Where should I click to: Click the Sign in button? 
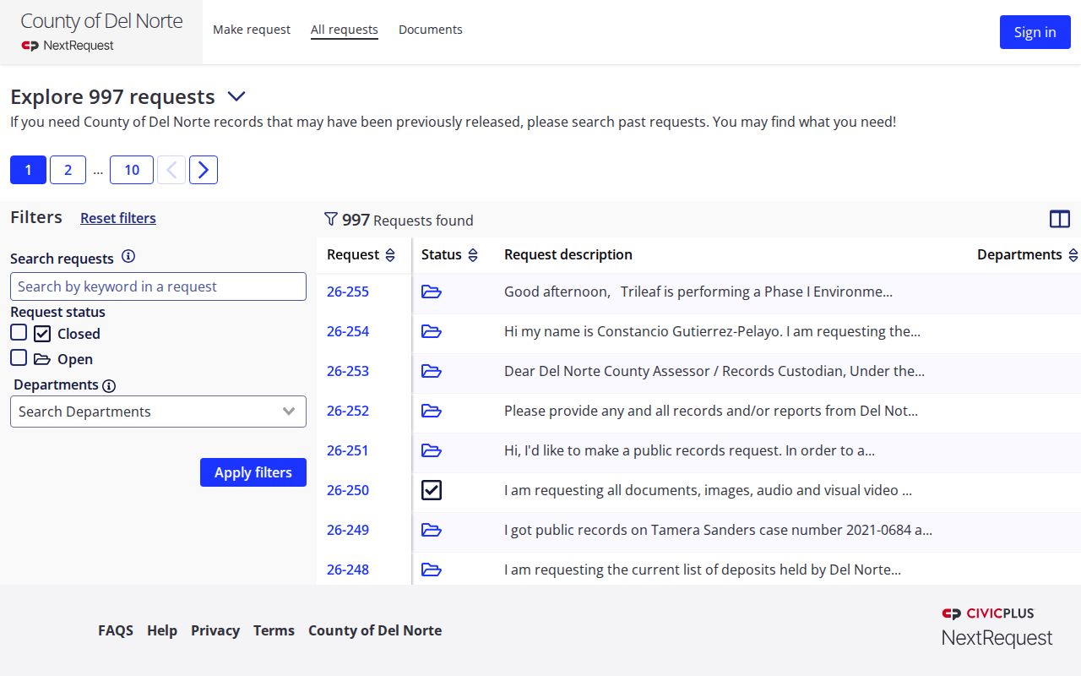pos(1035,32)
